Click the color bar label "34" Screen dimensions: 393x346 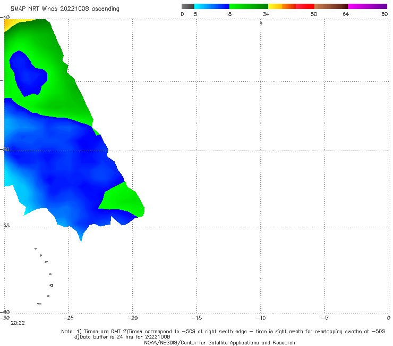tap(266, 14)
